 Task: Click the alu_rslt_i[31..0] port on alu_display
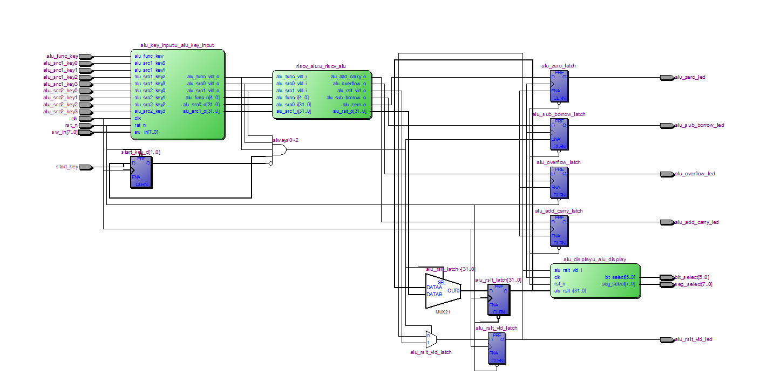[x=571, y=291]
